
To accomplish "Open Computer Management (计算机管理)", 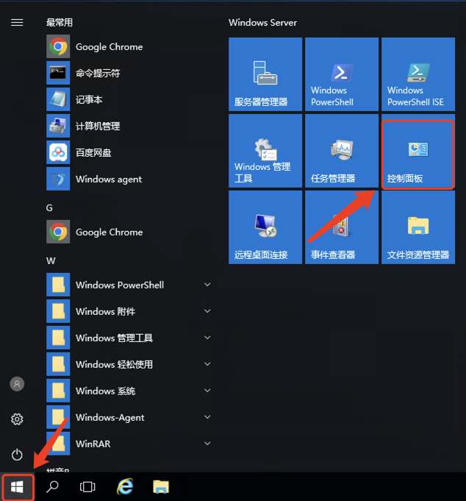I will pyautogui.click(x=129, y=127).
